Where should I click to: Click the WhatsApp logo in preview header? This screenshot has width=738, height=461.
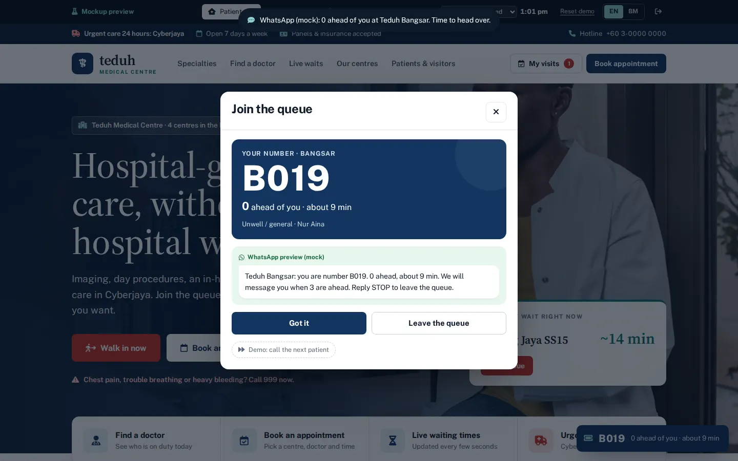pos(242,257)
